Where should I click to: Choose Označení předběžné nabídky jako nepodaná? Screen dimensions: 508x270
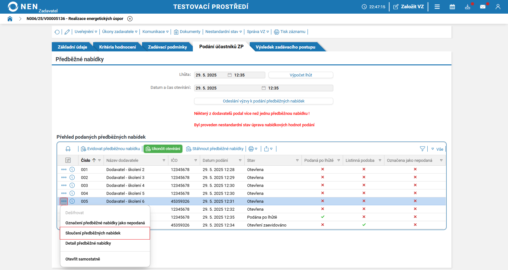pos(105,223)
